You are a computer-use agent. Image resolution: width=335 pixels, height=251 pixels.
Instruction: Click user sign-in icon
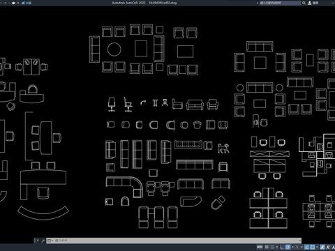[x=310, y=3]
